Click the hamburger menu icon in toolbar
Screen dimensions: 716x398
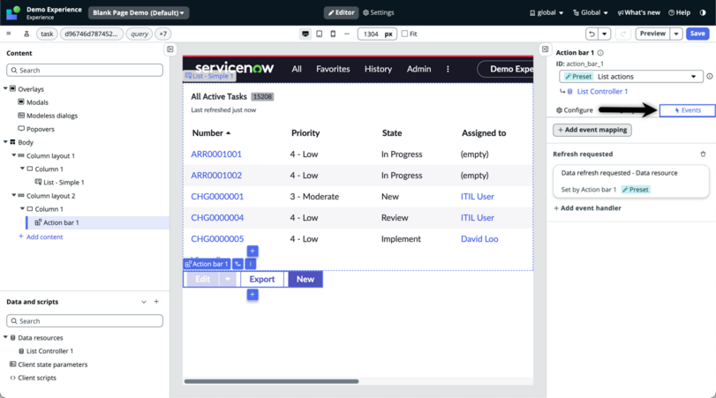click(x=8, y=34)
